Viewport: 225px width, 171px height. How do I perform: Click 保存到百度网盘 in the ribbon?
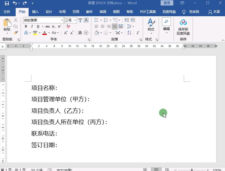(183, 27)
